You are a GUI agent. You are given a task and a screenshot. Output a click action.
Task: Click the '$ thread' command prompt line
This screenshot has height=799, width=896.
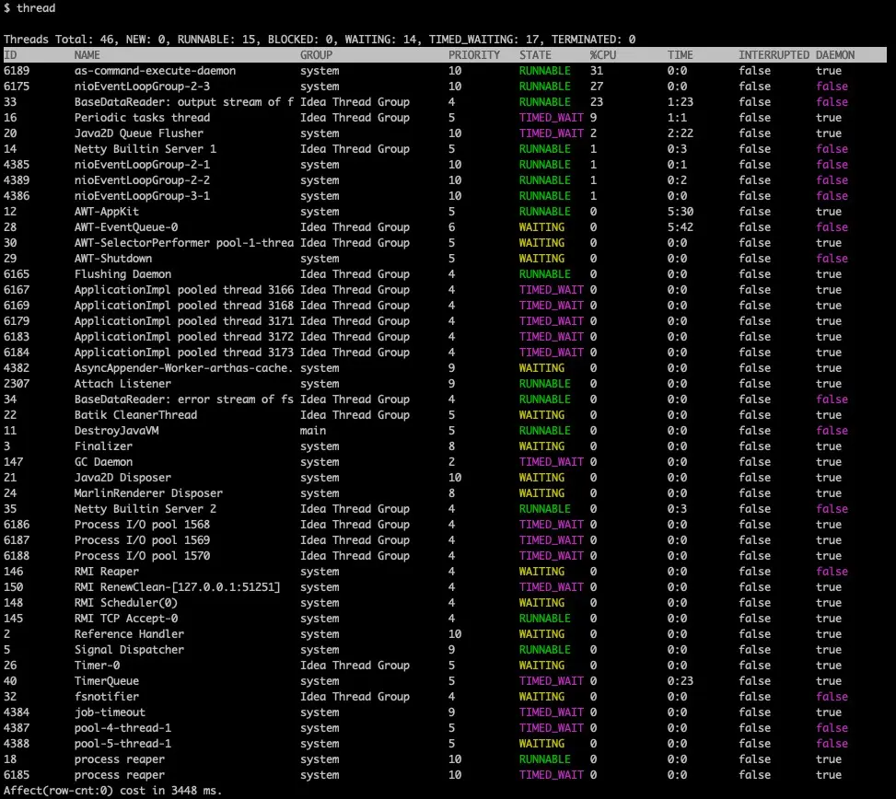(29, 8)
